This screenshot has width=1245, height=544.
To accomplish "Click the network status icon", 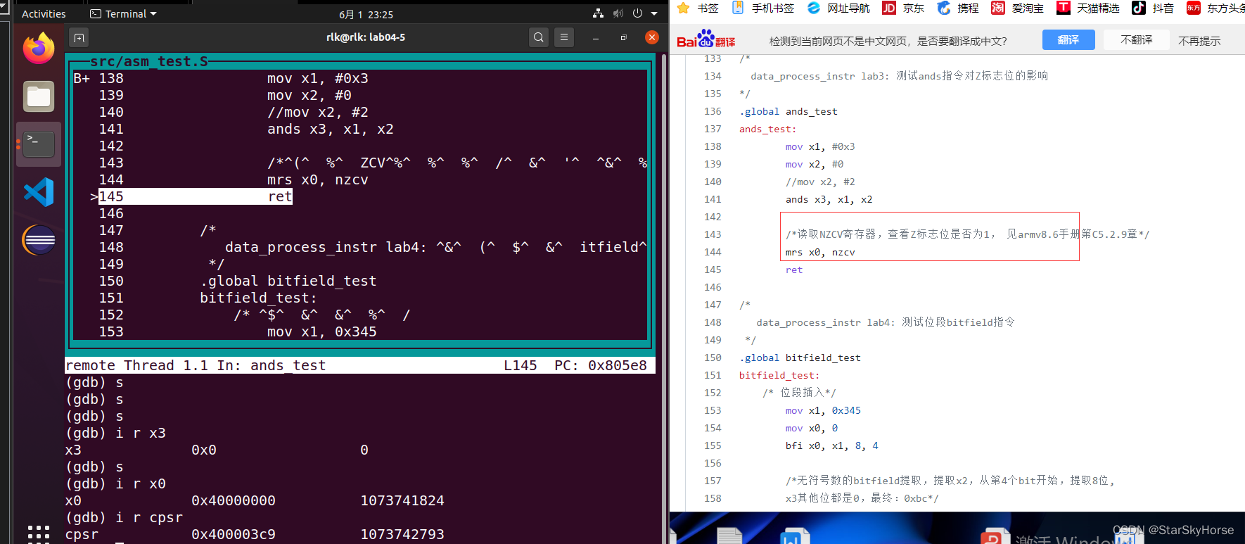I will coord(598,13).
